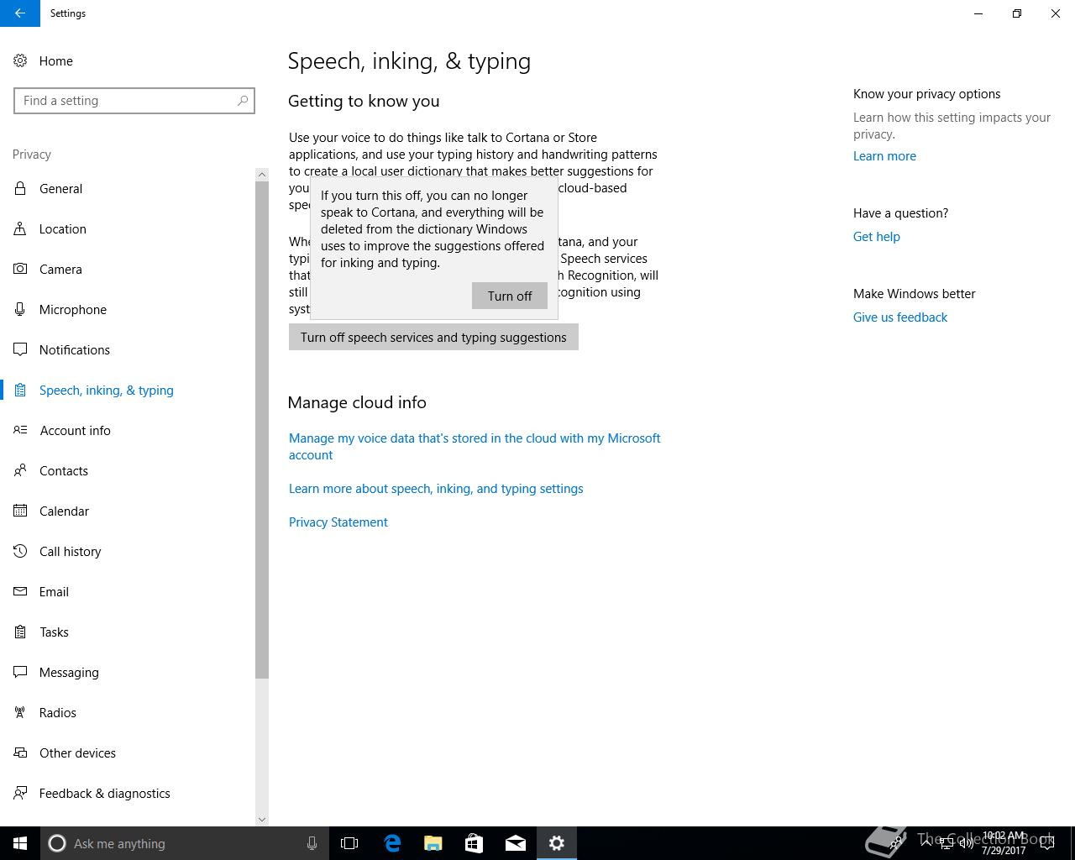This screenshot has height=860, width=1075.
Task: Select the Microphone icon in sidebar
Action: click(20, 309)
